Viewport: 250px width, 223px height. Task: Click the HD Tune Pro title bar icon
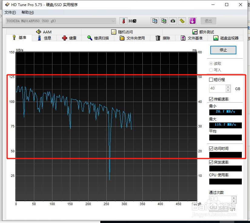point(7,5)
